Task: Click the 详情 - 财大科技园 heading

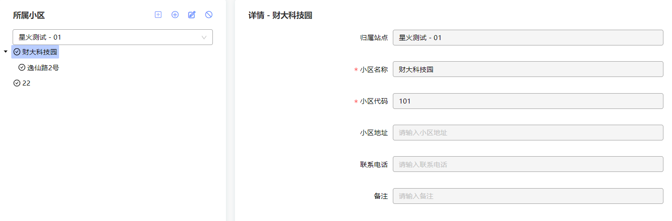Action: (x=280, y=15)
